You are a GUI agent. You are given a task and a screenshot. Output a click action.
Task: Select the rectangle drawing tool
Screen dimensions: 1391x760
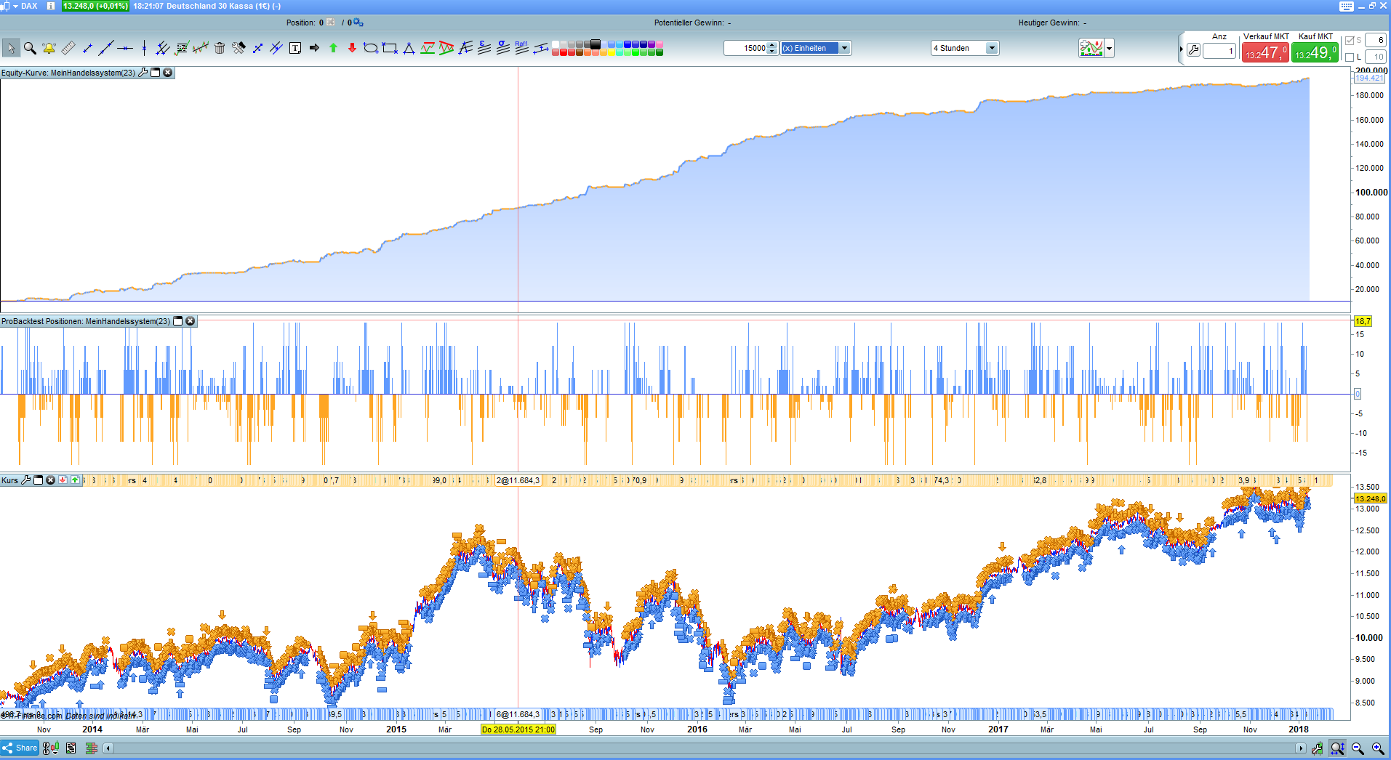coord(390,48)
